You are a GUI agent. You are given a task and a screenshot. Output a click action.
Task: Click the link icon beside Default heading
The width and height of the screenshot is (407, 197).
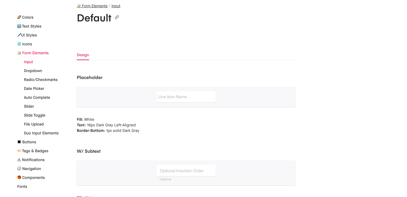[x=117, y=17]
